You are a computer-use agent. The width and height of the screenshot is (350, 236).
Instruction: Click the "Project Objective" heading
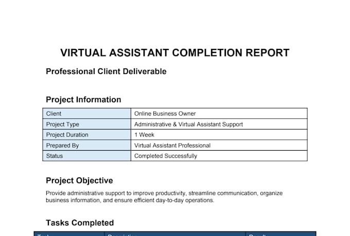point(79,180)
